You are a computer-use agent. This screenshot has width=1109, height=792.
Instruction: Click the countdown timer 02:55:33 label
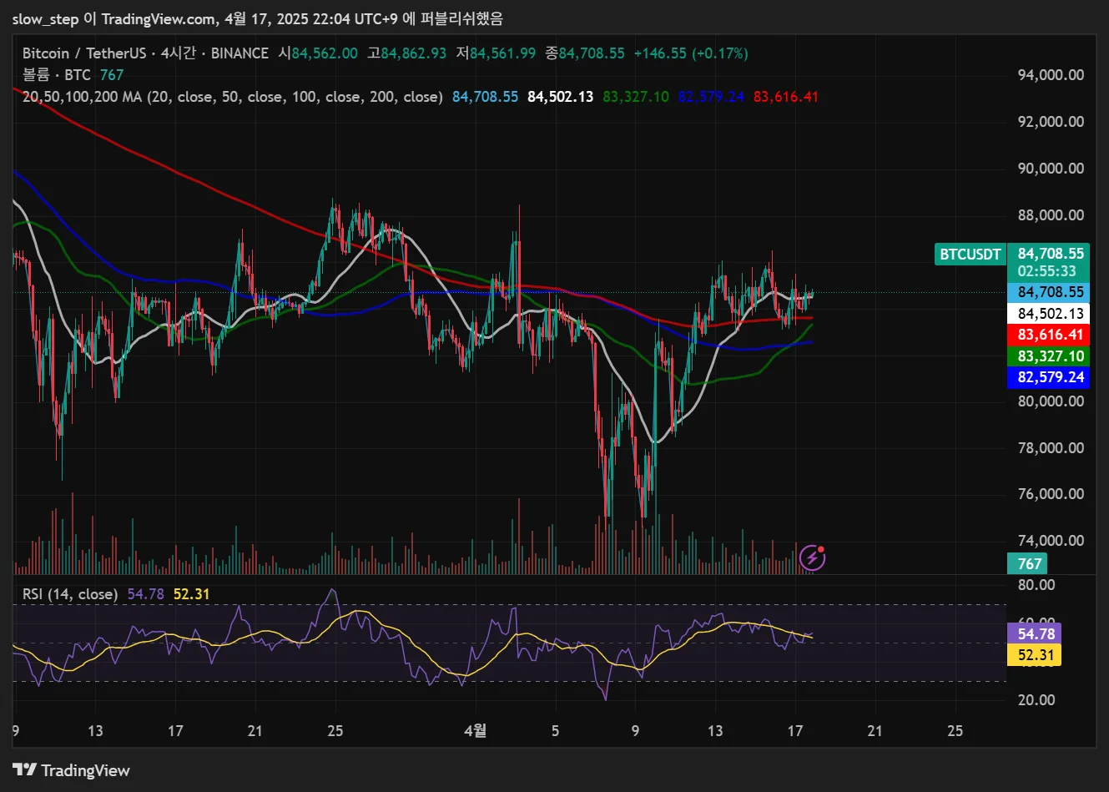click(x=1046, y=271)
